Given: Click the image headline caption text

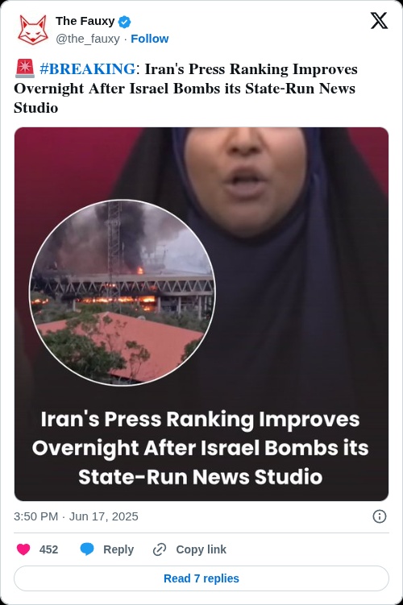Looking at the screenshot, I should click(201, 448).
